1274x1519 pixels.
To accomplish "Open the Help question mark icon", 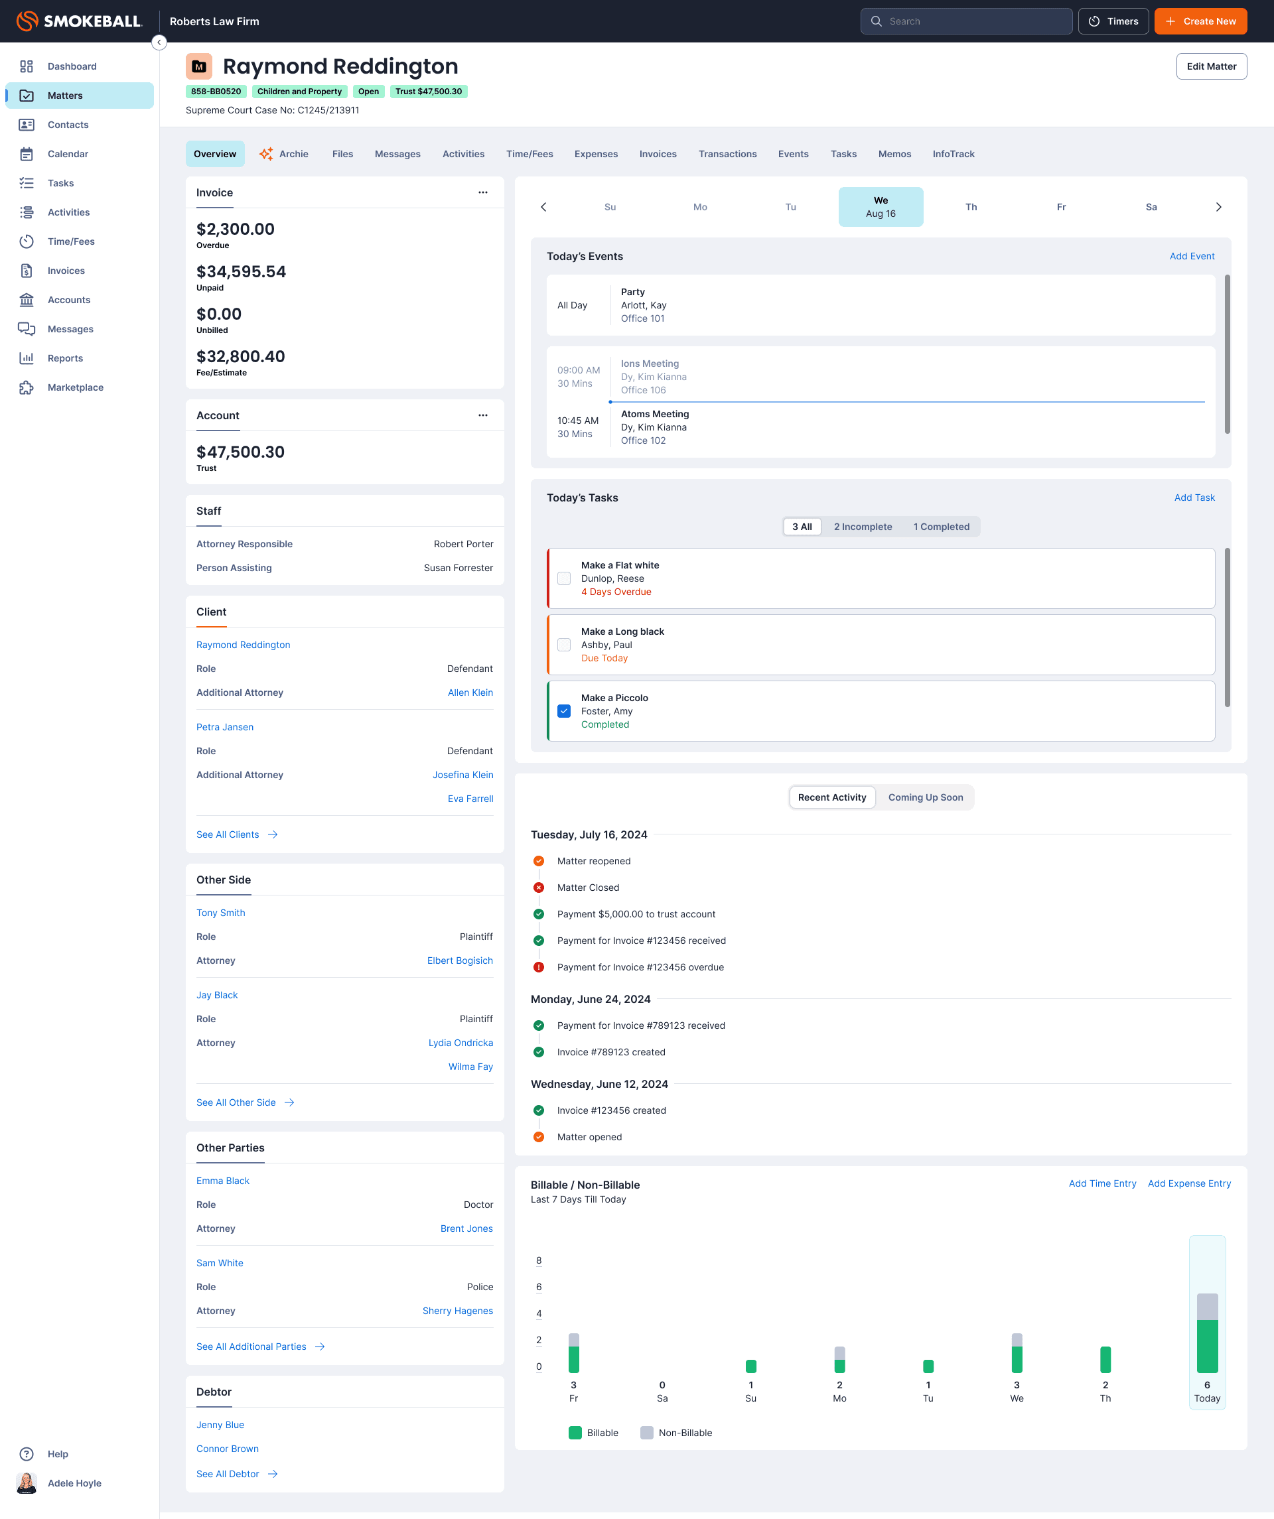I will click(x=27, y=1454).
